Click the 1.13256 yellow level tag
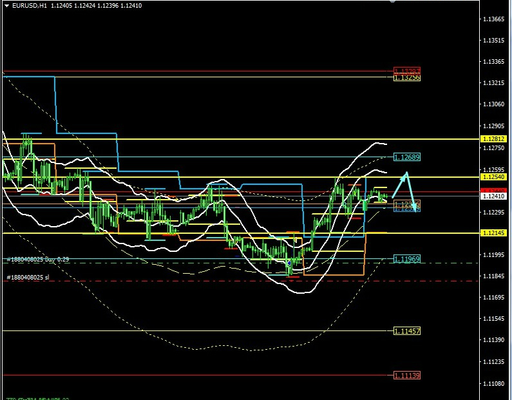The height and width of the screenshot is (400, 512). [x=406, y=77]
